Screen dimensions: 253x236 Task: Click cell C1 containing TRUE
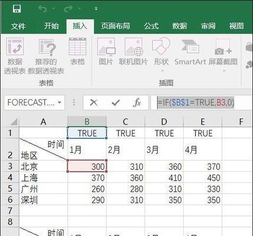click(x=125, y=133)
